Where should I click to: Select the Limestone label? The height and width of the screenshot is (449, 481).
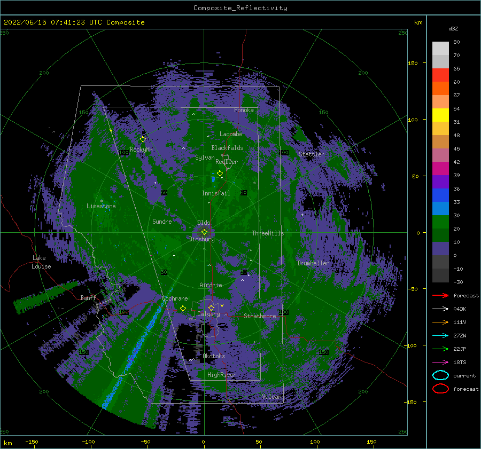coord(101,206)
